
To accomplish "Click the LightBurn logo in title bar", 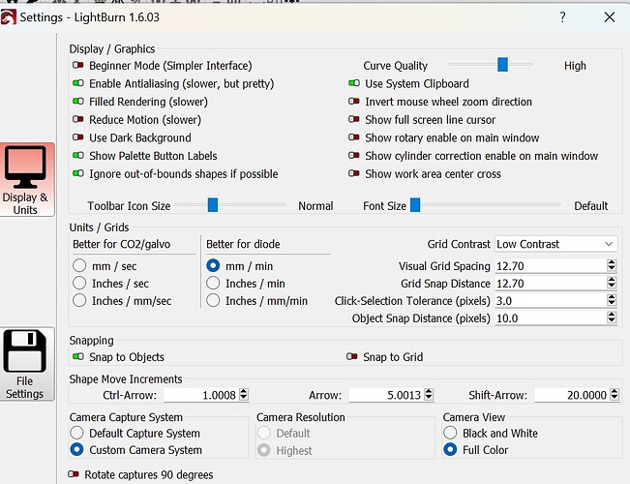I will tap(8, 17).
